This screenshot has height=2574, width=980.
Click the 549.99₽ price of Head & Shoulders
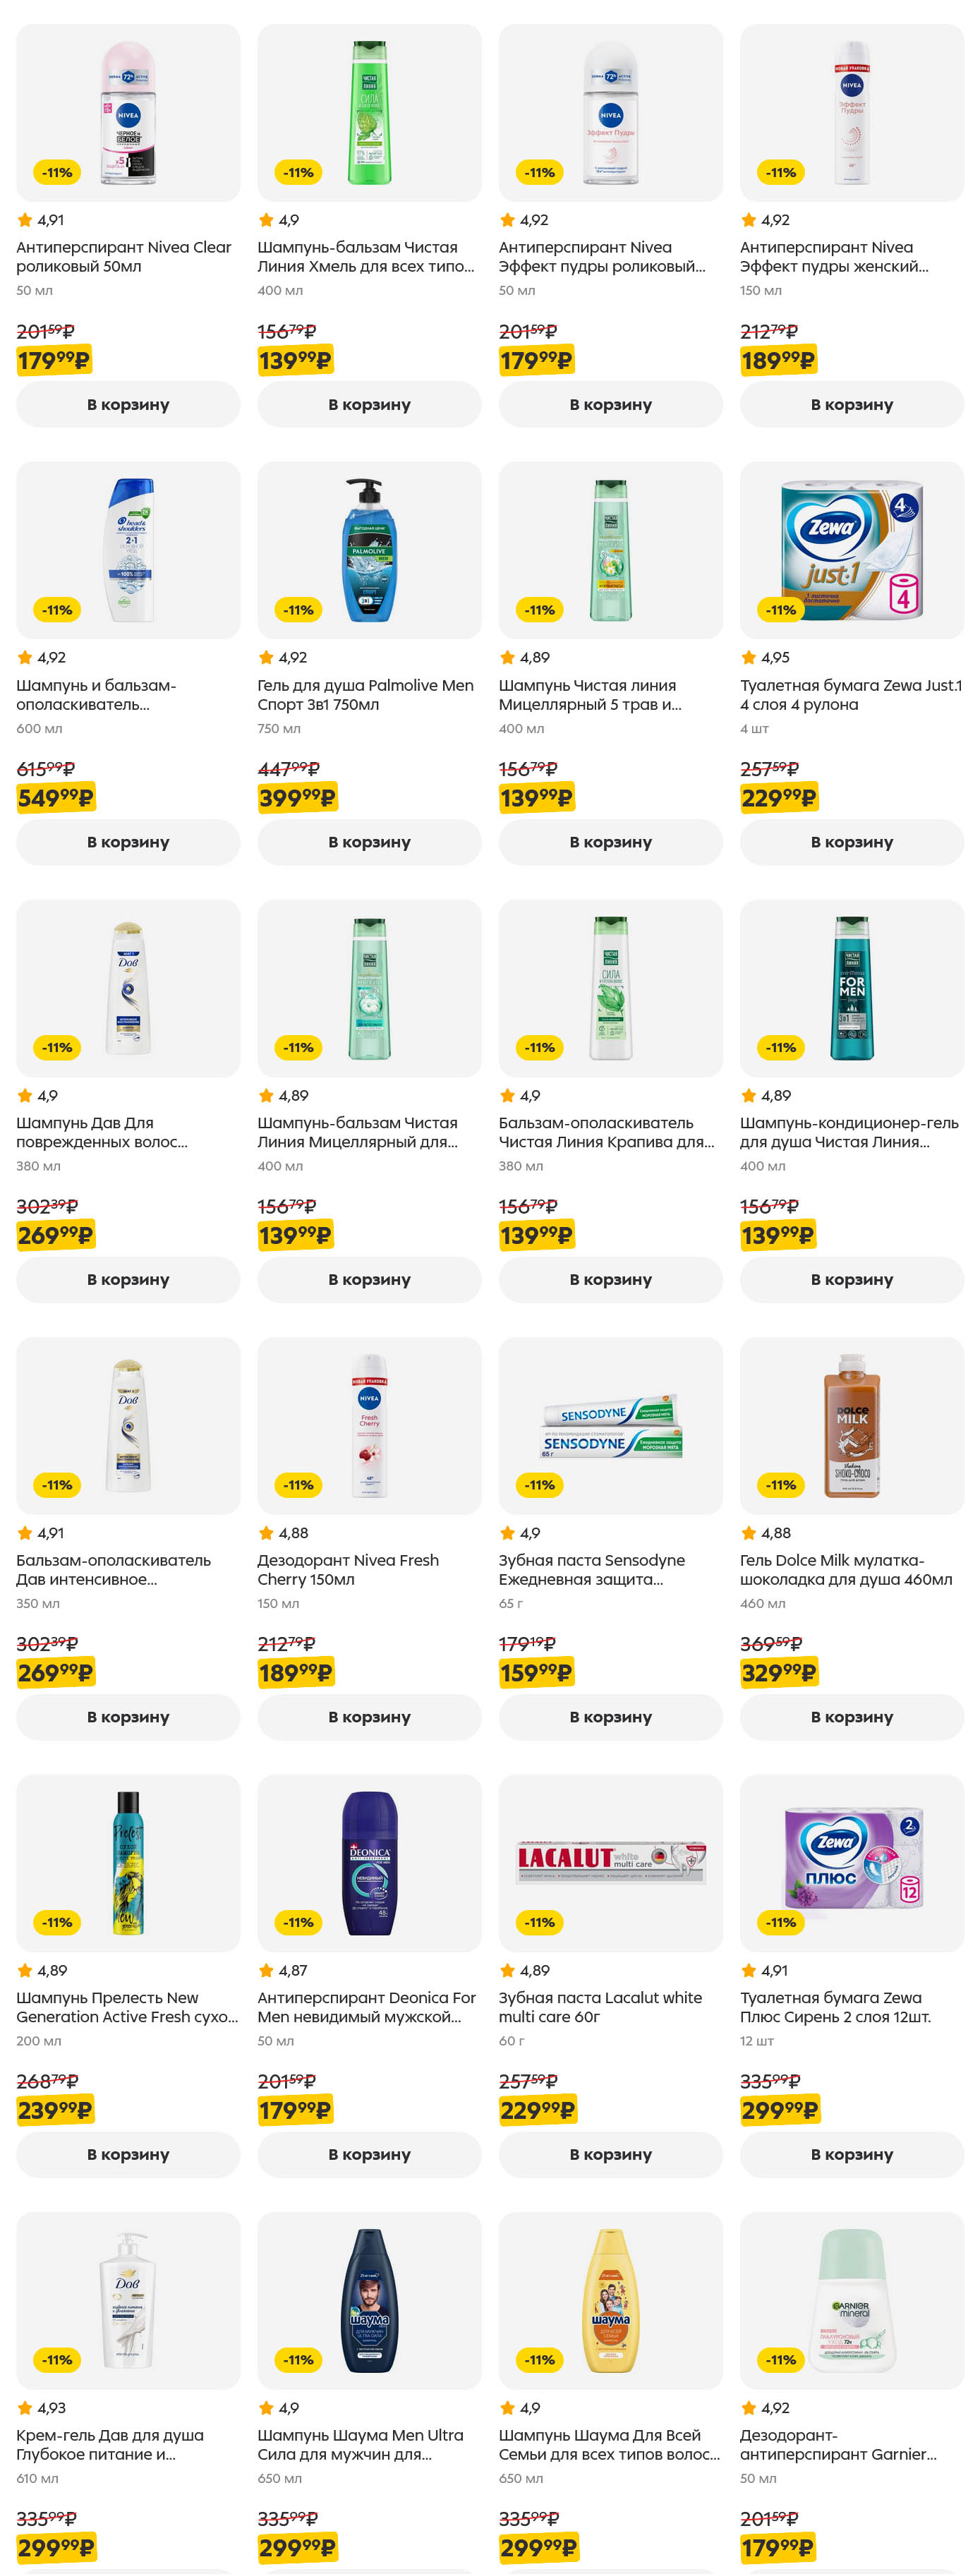click(x=56, y=799)
